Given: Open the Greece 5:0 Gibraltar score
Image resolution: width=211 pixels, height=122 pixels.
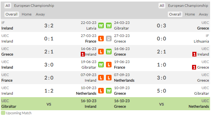Looking at the screenshot, I should click(x=162, y=91).
